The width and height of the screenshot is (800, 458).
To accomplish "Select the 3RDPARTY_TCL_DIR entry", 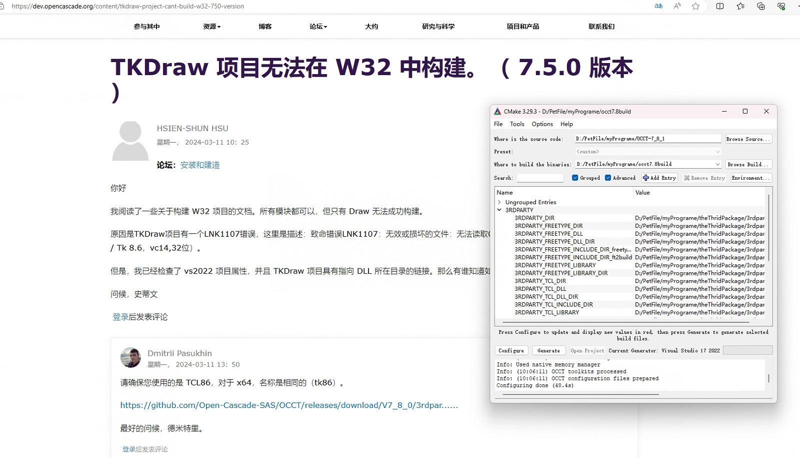I will (x=540, y=281).
